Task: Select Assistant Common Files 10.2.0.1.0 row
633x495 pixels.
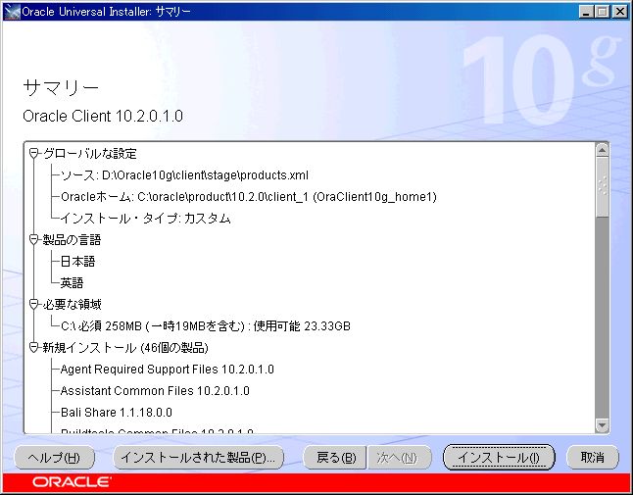Action: [155, 391]
